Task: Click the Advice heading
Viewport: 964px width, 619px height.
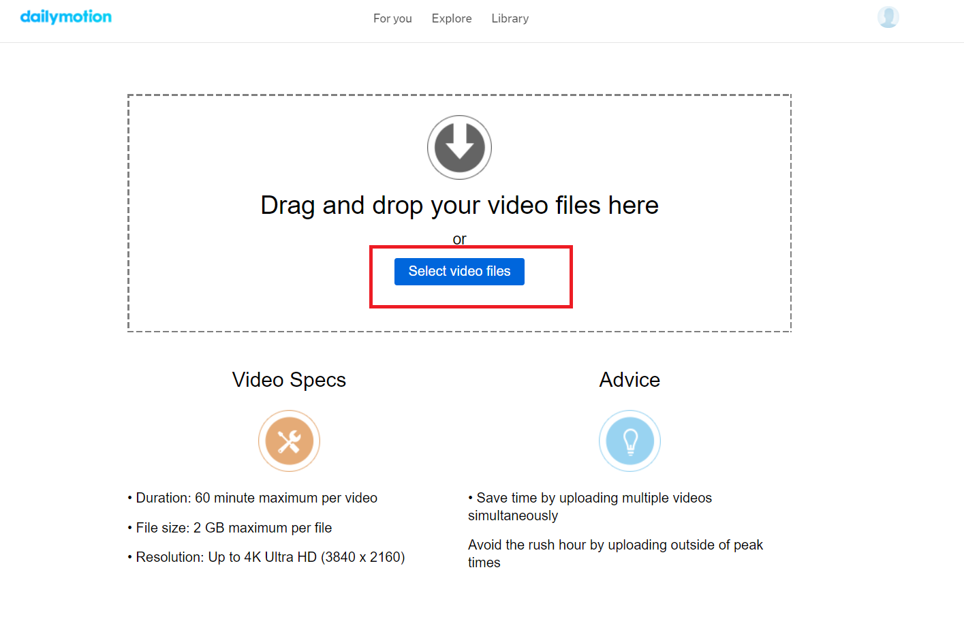Action: 629,380
